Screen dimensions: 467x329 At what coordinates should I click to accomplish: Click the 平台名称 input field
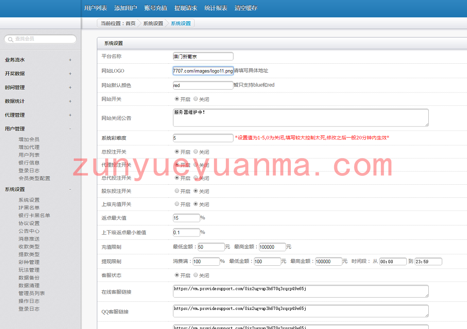tap(203, 56)
